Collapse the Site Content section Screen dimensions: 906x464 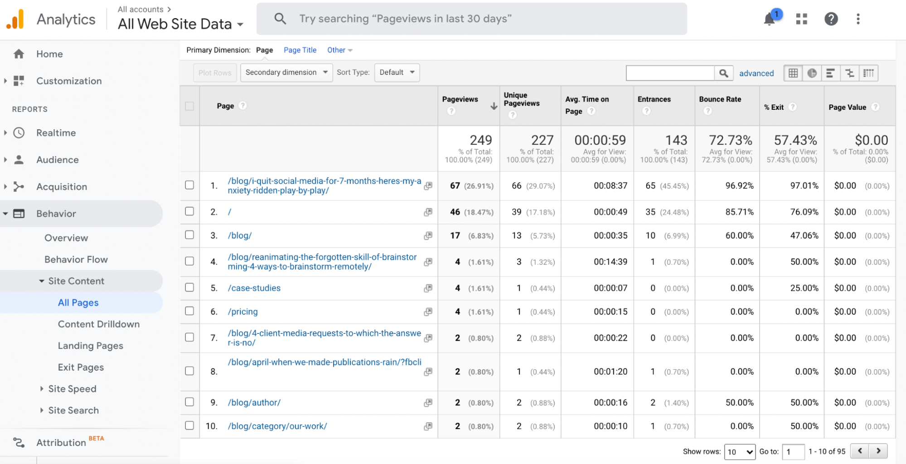click(42, 281)
